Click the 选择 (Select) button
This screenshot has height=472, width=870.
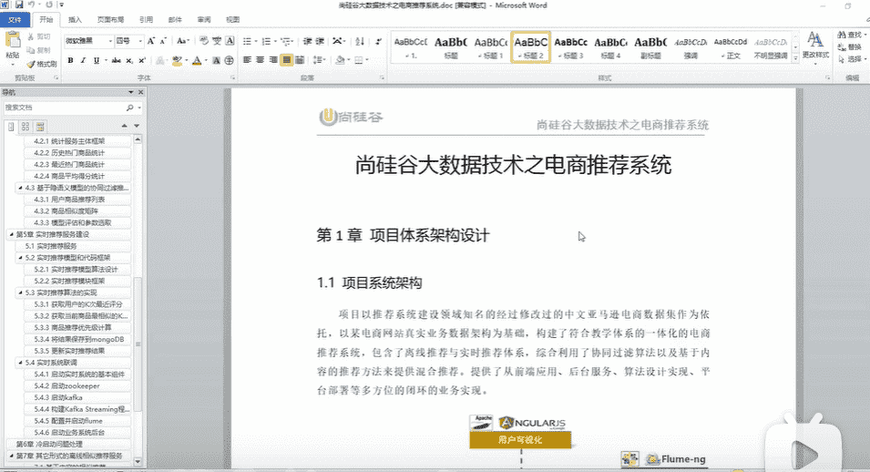pos(851,59)
